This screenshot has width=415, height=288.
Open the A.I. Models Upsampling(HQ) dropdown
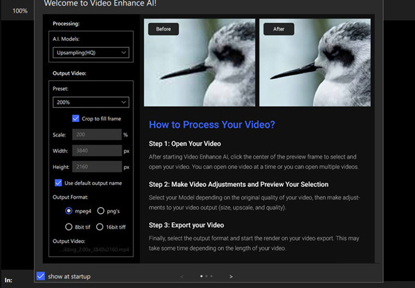pos(91,53)
